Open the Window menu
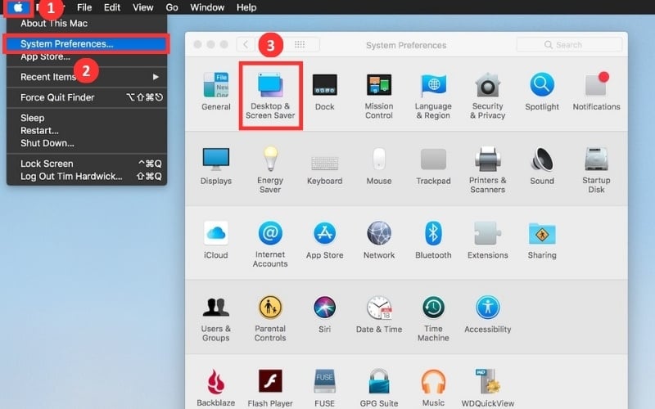This screenshot has width=655, height=409. (207, 7)
